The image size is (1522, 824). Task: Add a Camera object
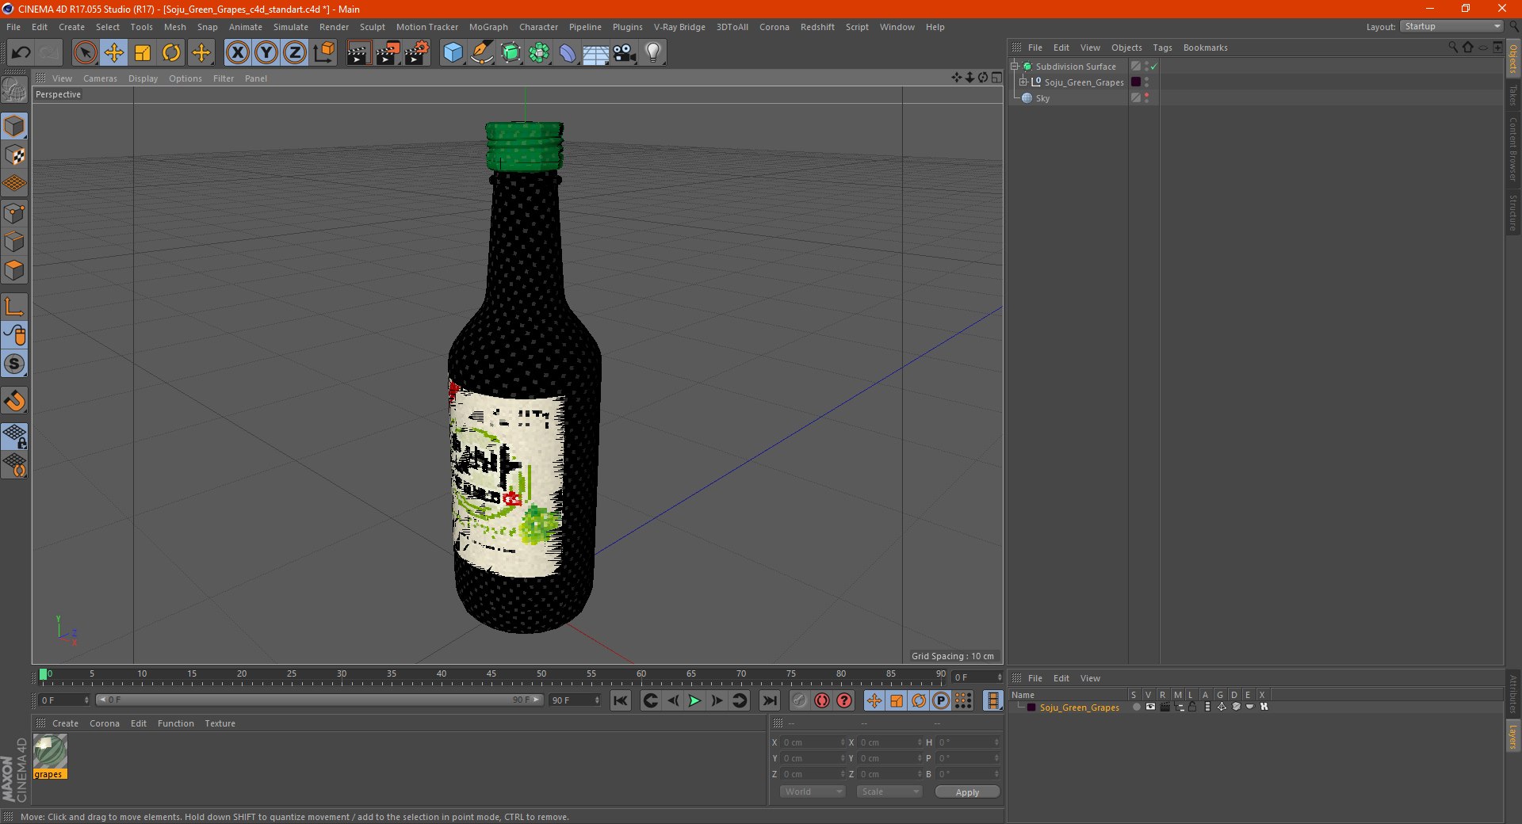625,53
